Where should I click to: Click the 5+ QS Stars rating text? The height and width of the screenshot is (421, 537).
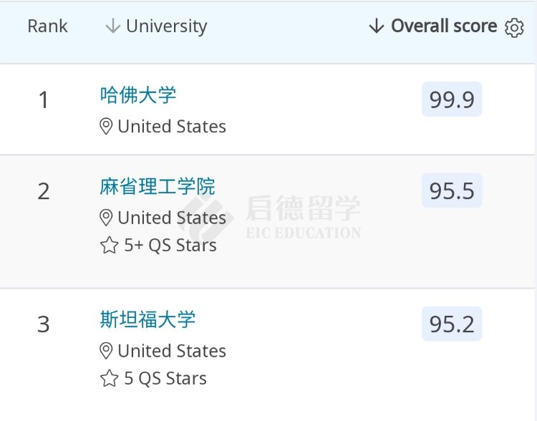(x=170, y=246)
